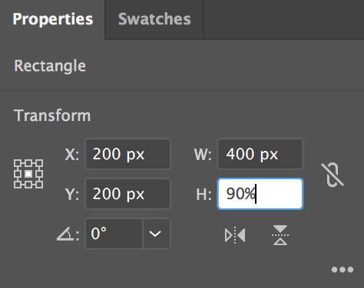Set reference point to bottom-right corner
This screenshot has width=364, height=288.
(39, 185)
